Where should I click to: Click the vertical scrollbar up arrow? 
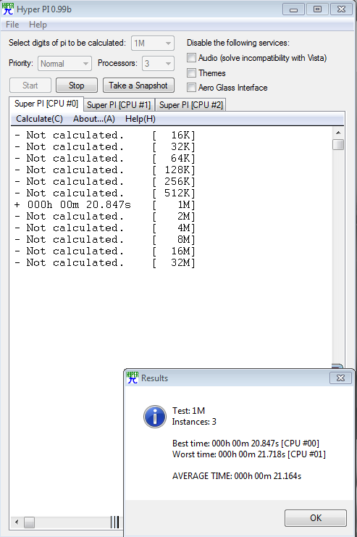338,133
